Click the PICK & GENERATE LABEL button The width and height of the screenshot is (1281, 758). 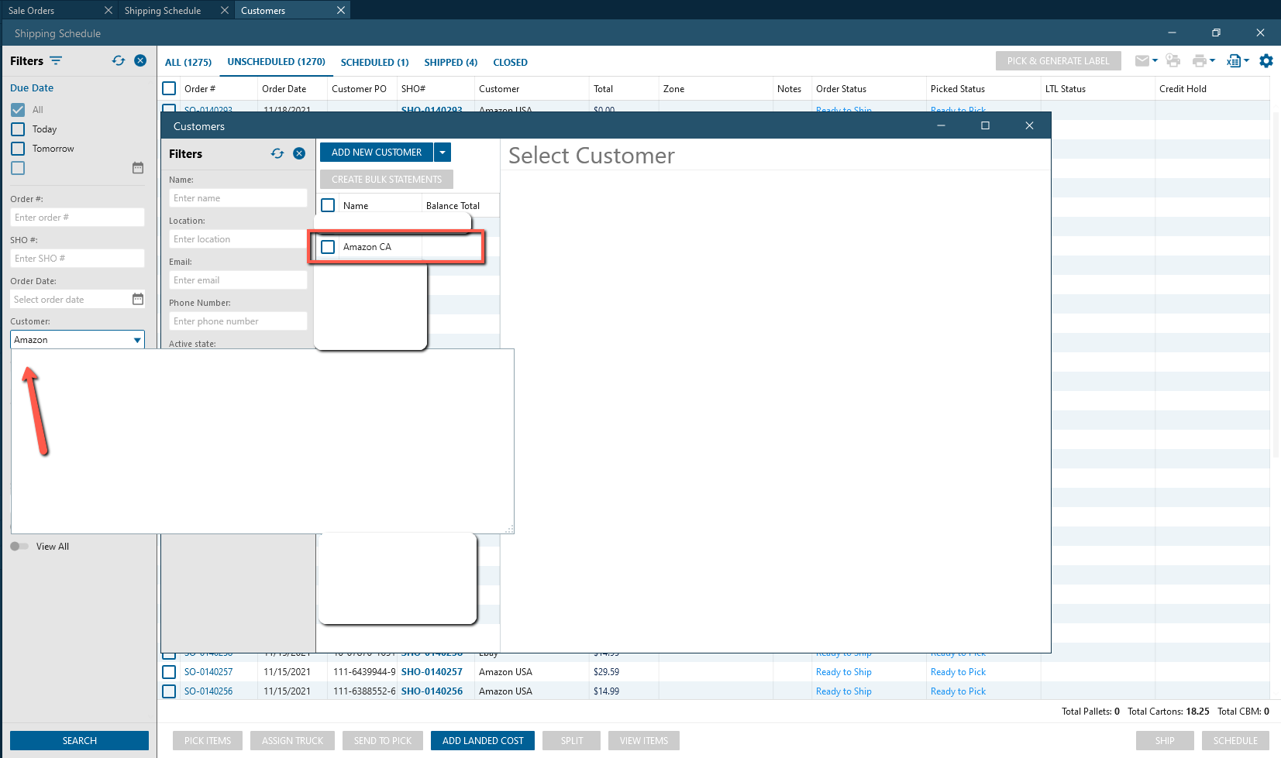tap(1058, 61)
